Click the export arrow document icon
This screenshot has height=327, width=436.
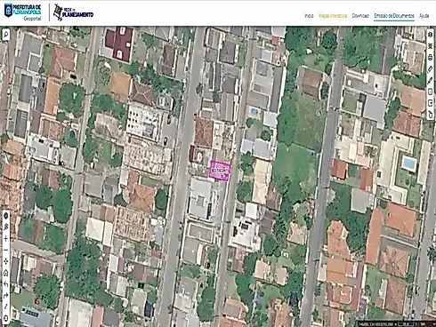coord(430,103)
